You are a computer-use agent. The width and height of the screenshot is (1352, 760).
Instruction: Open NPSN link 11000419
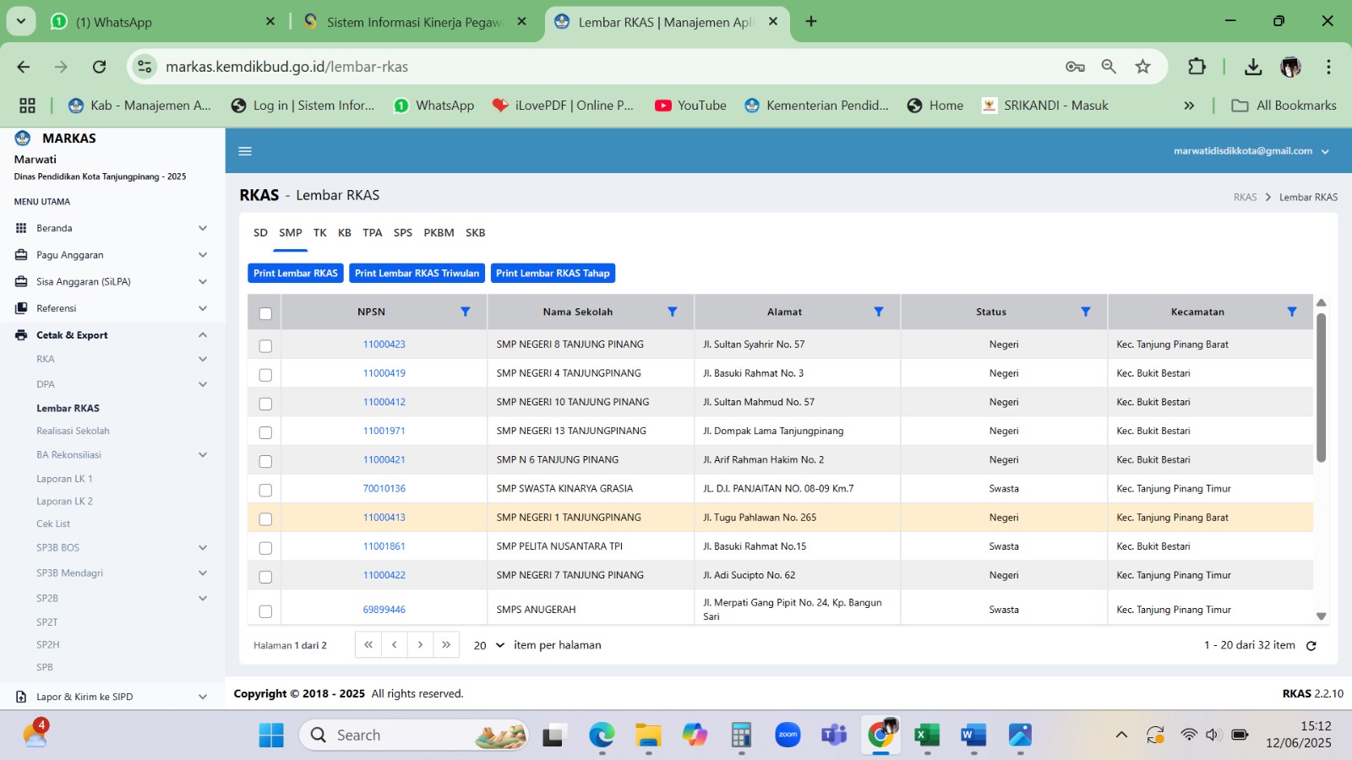click(x=384, y=373)
